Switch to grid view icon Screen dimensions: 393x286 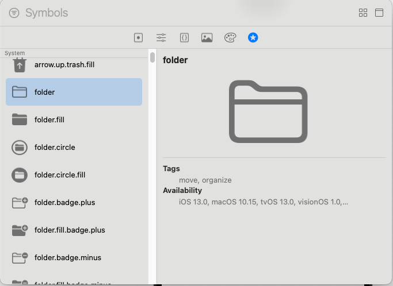pos(363,13)
